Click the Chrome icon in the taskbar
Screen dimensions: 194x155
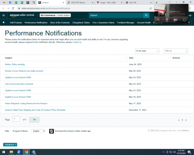tap(26, 152)
